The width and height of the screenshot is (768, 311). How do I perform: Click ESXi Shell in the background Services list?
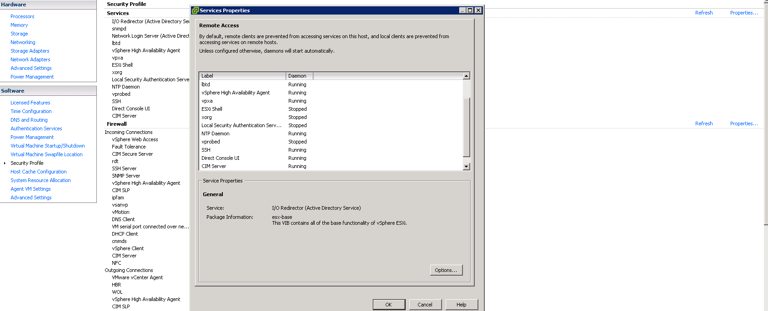(122, 65)
